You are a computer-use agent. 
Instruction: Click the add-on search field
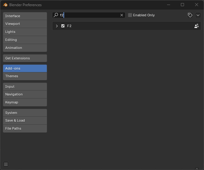pyautogui.click(x=89, y=15)
